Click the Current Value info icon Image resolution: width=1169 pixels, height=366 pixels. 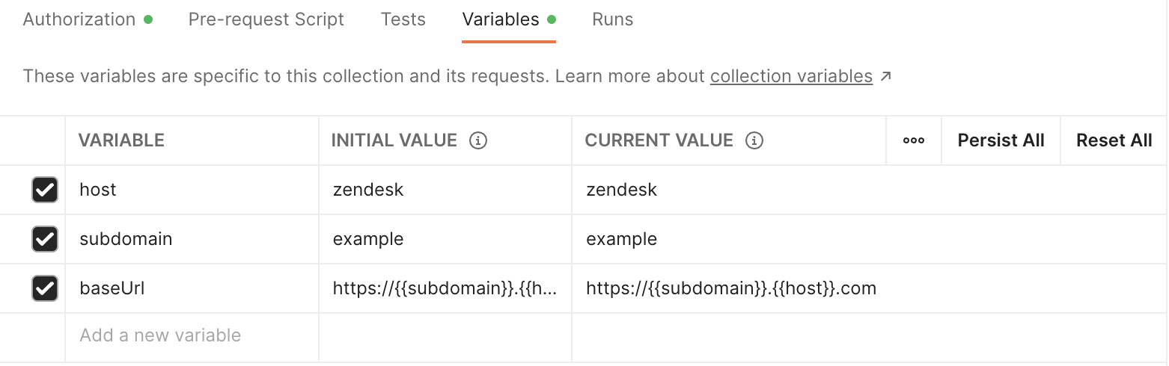click(754, 140)
